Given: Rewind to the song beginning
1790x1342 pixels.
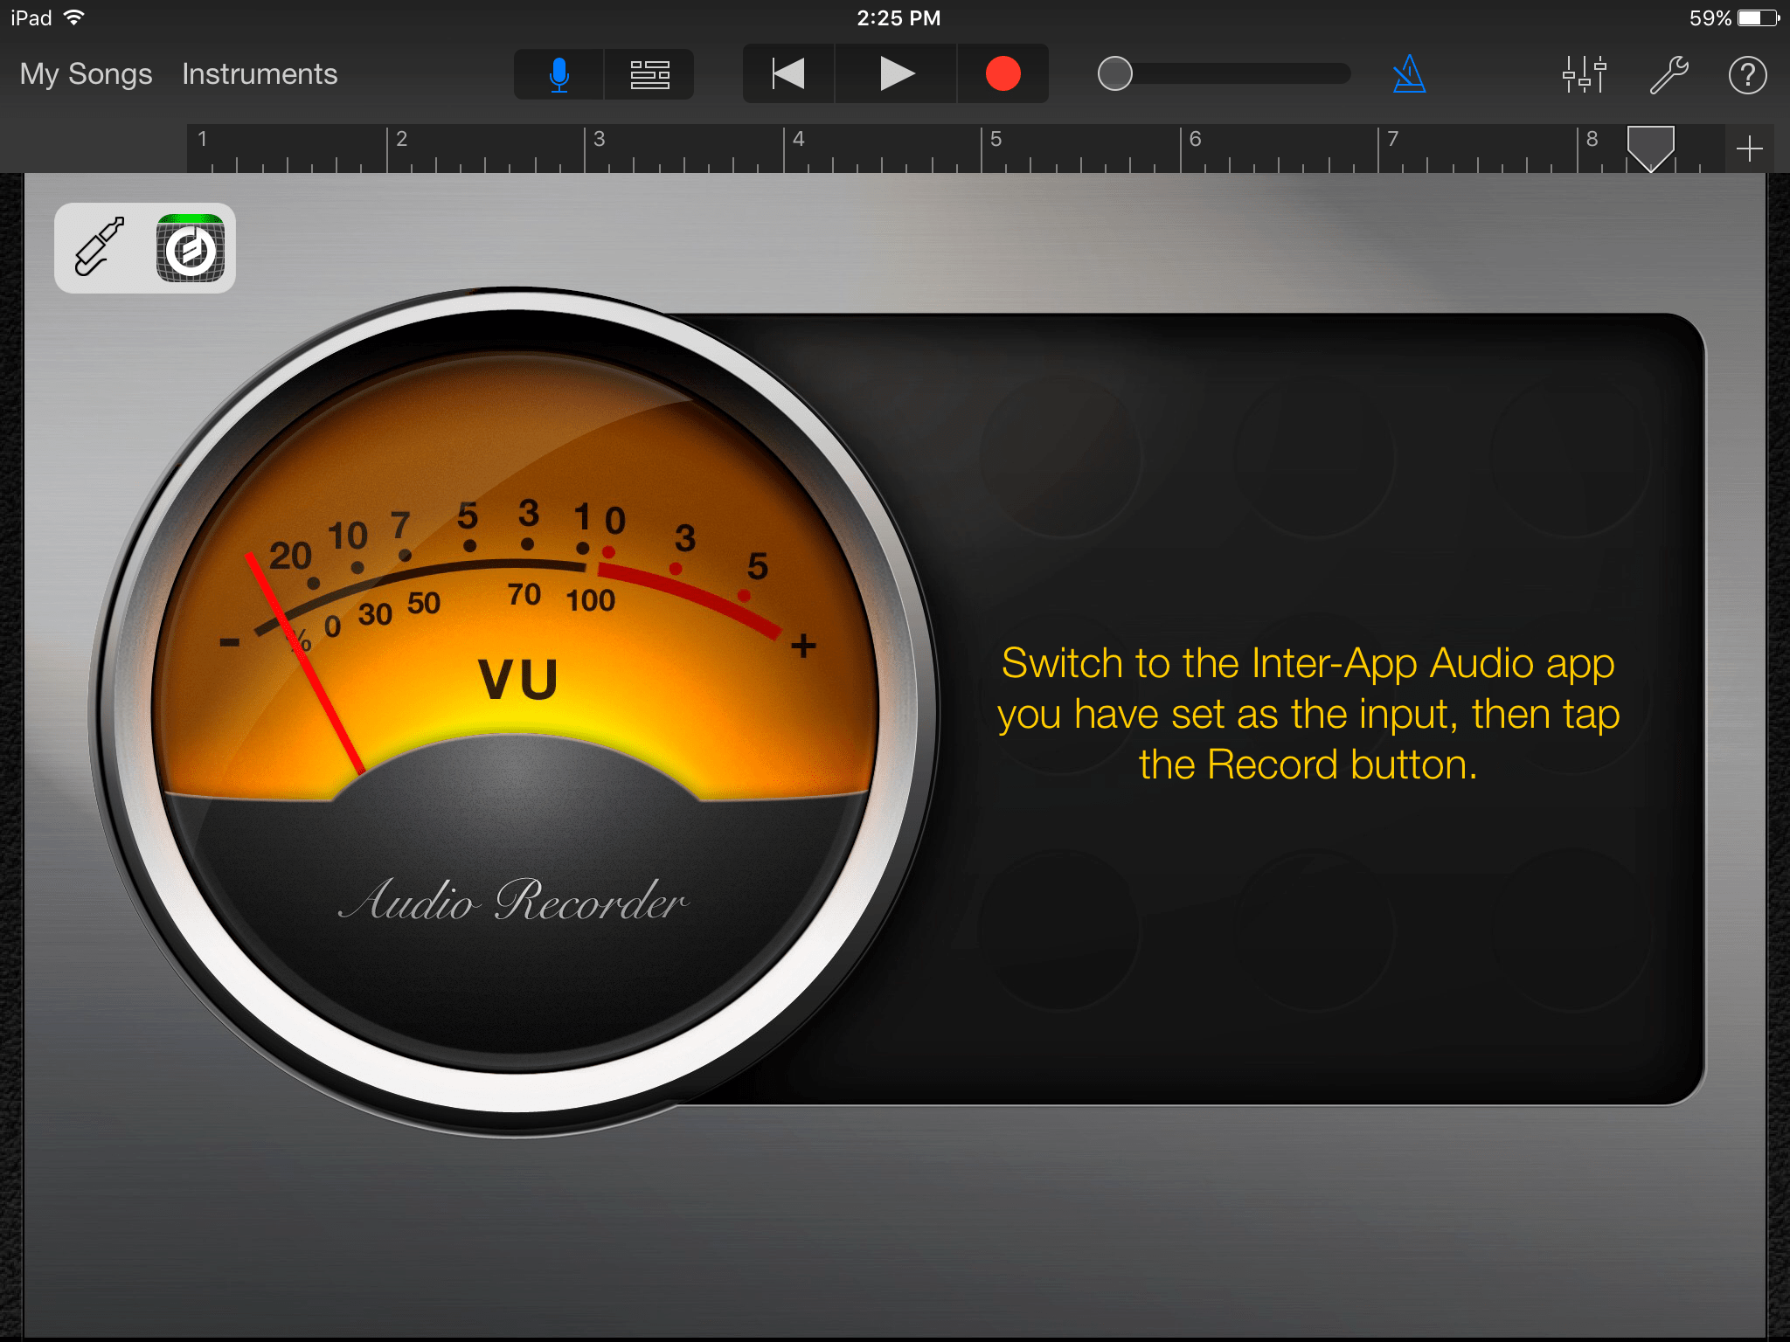Looking at the screenshot, I should tap(787, 74).
